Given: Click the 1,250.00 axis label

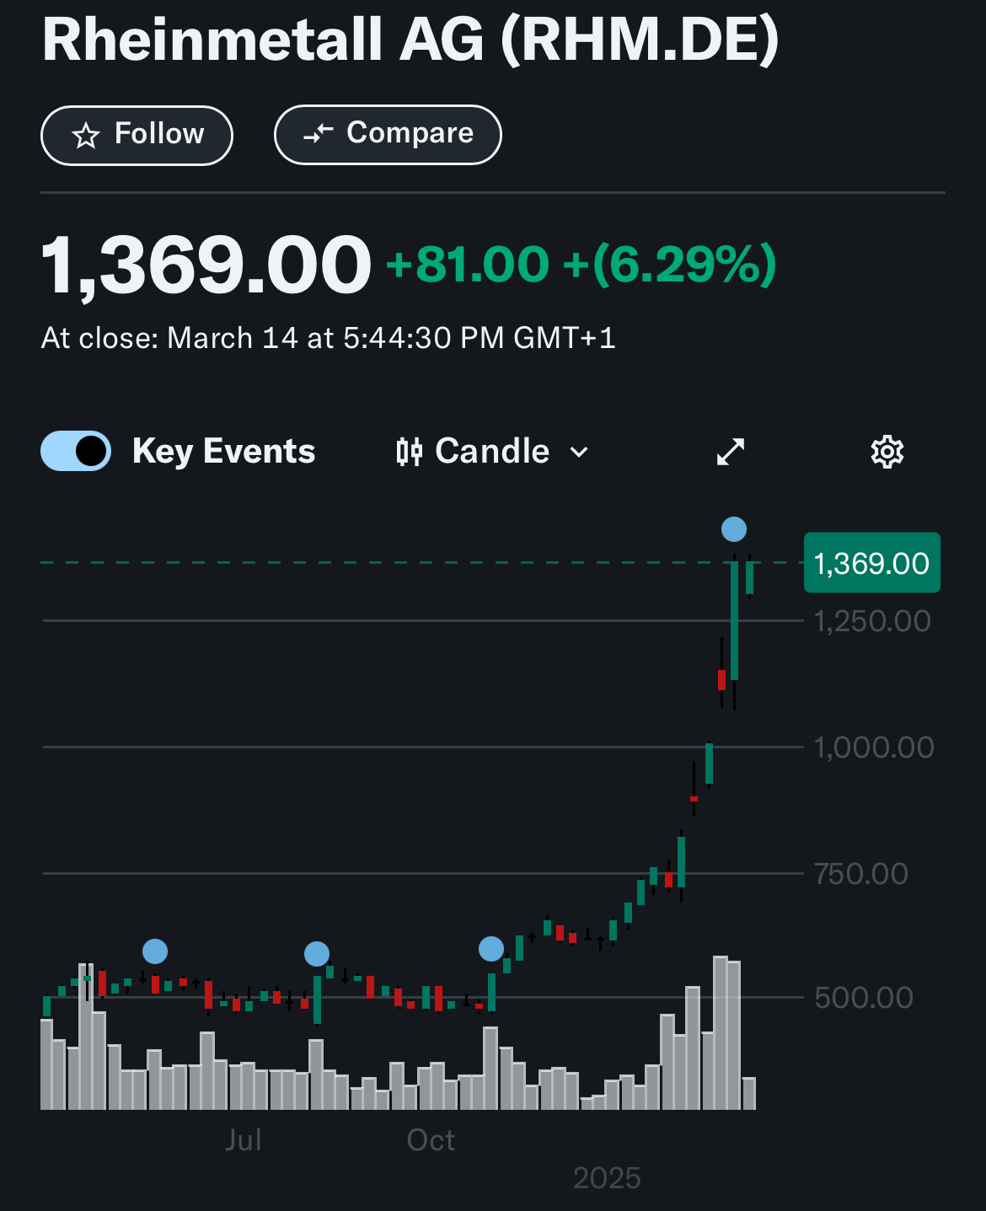Looking at the screenshot, I should tap(872, 622).
